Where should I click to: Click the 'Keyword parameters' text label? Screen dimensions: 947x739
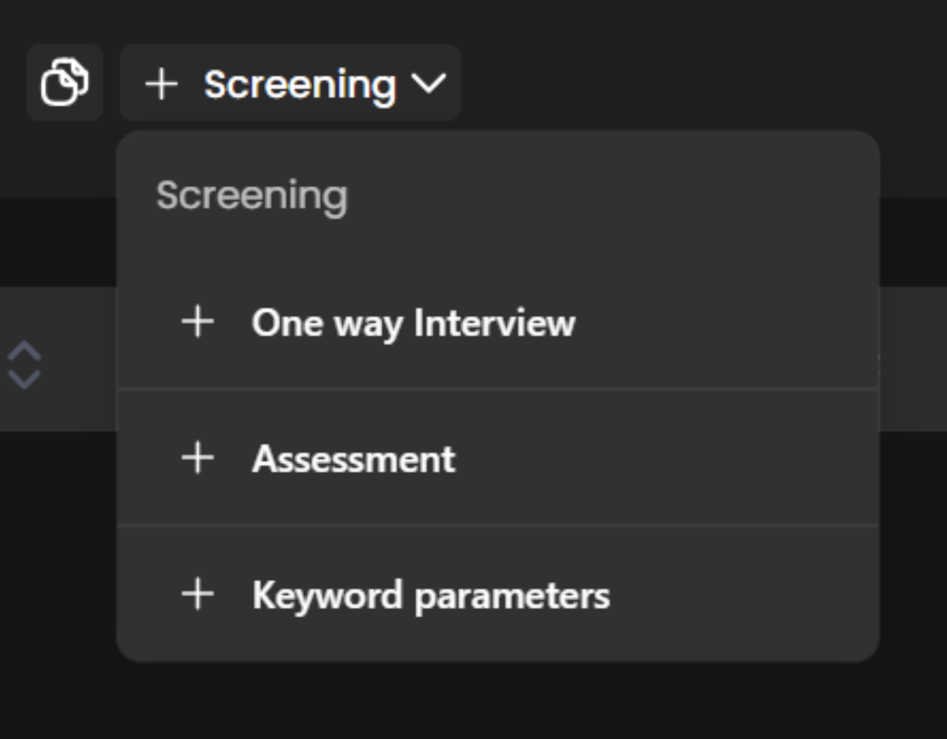point(431,595)
